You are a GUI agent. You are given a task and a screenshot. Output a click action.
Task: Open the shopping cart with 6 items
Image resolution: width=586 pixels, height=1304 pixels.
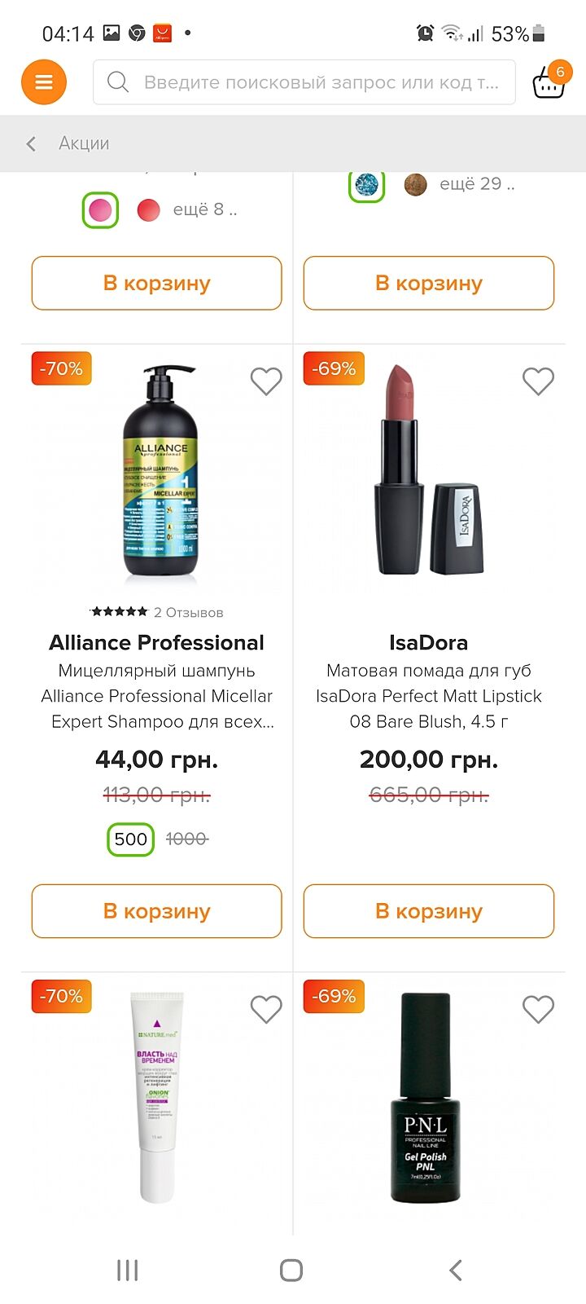point(549,82)
